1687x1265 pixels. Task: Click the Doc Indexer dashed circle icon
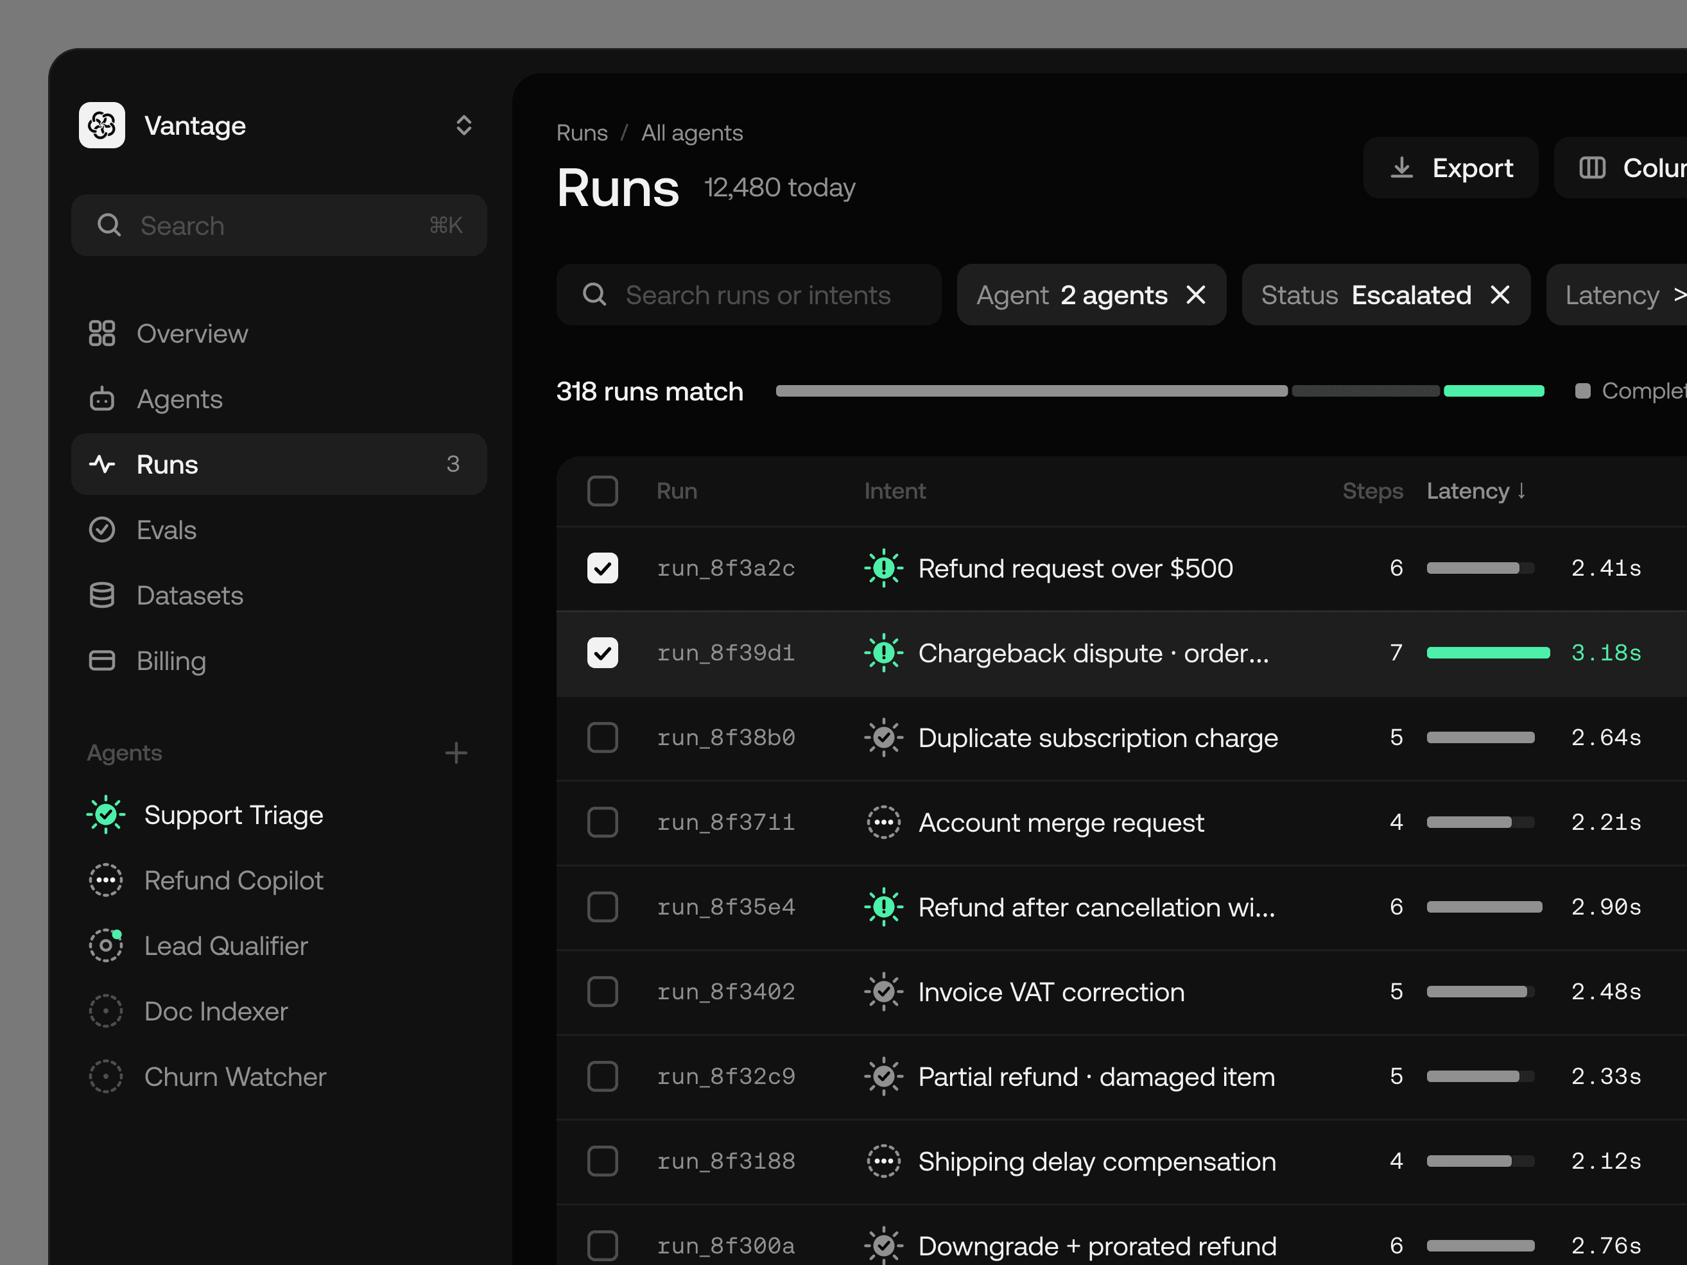tap(106, 1012)
